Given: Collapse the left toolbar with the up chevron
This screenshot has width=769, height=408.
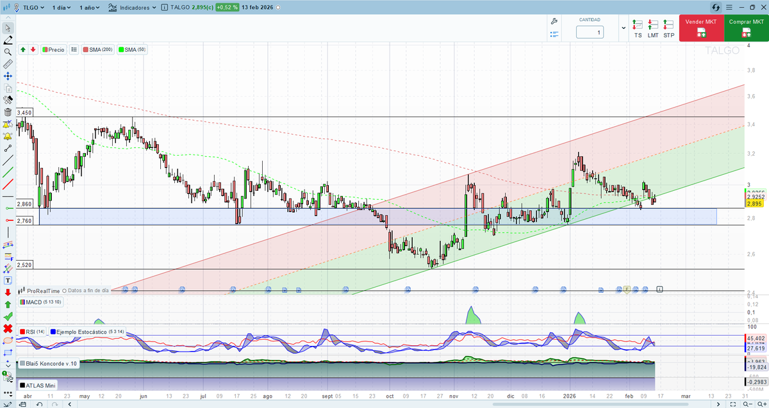Looking at the screenshot, I should 8,18.
